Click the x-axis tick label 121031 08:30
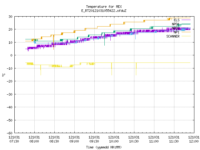200x150 pixels. pos(54,139)
